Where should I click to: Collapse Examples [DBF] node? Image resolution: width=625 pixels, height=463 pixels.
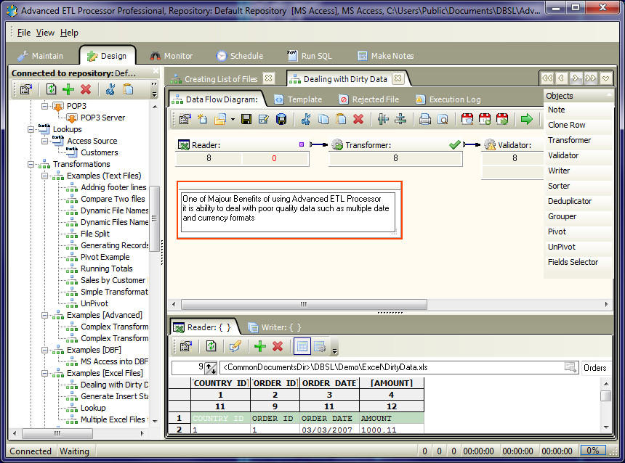[x=44, y=350]
